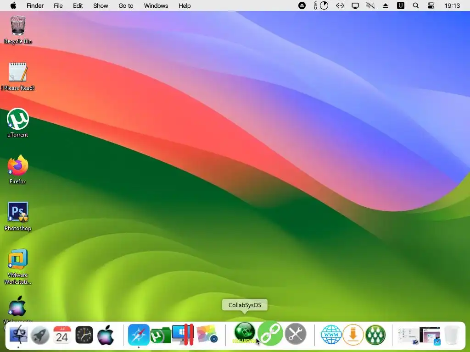470x352 pixels.
Task: Open Control Center toggles icon
Action: (x=431, y=5)
